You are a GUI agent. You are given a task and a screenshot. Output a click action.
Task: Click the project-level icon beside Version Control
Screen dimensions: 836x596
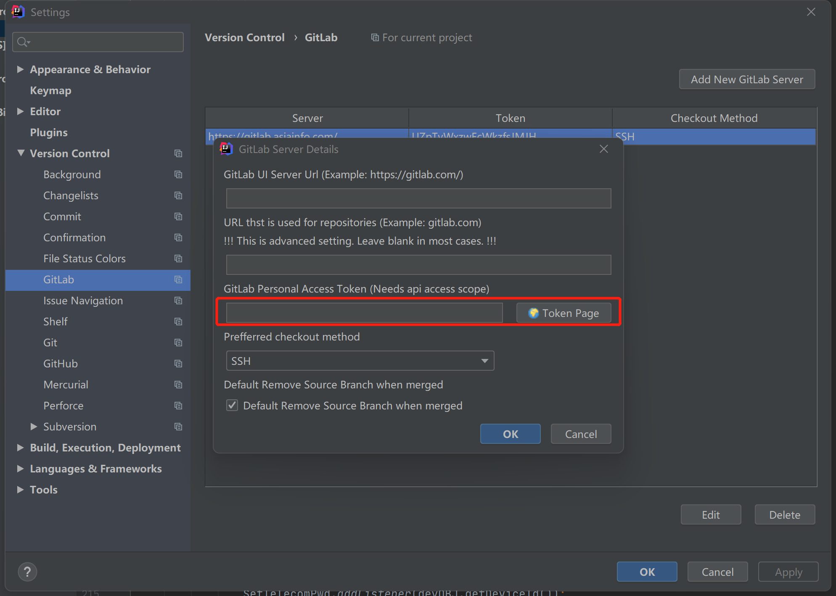click(178, 154)
